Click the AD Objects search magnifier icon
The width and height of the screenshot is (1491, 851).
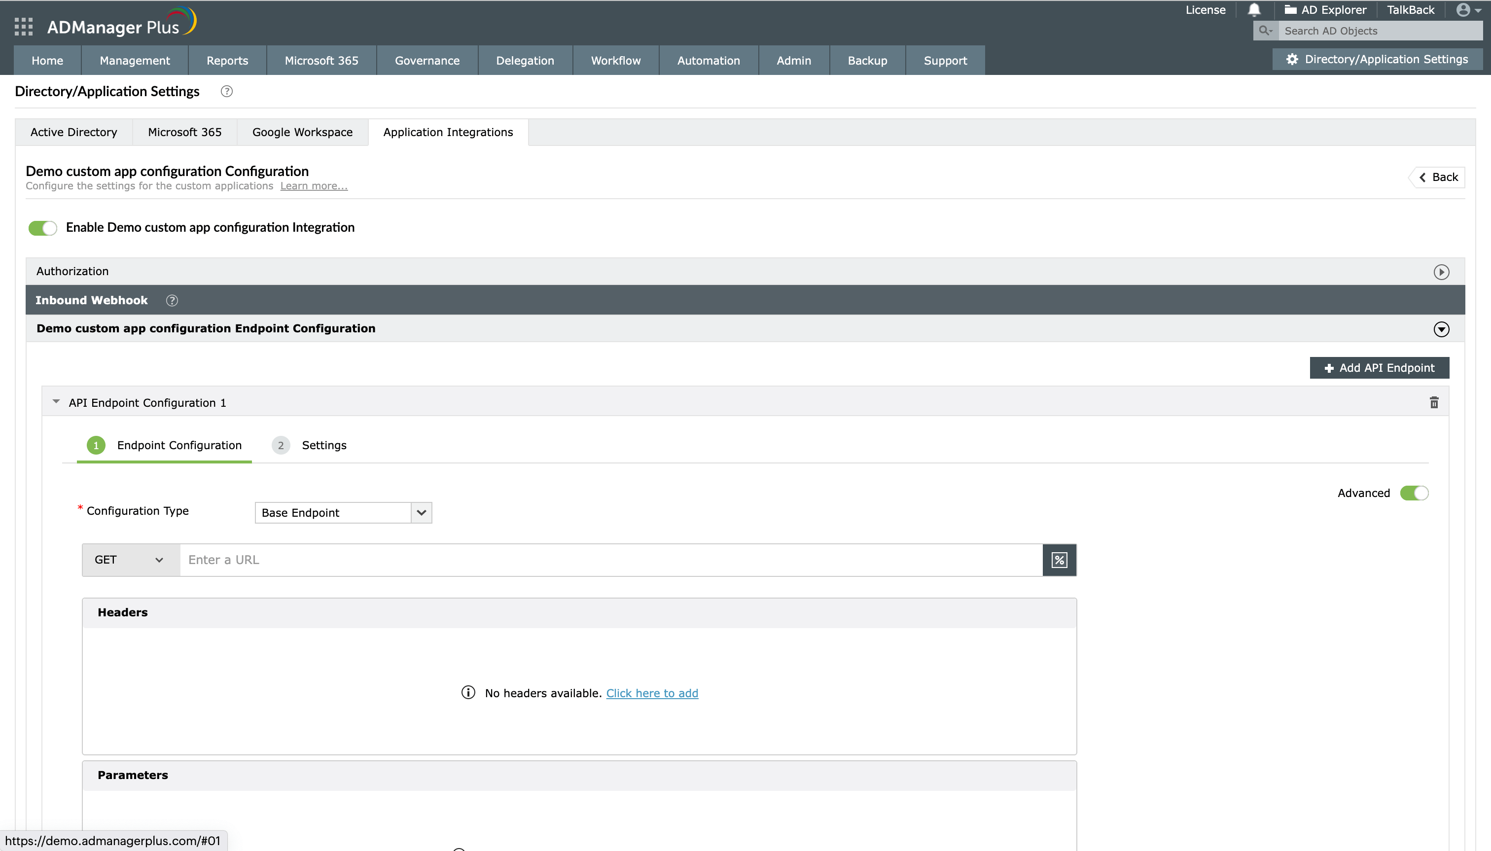(1265, 31)
